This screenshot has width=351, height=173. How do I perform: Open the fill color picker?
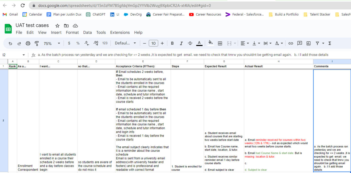210,43
